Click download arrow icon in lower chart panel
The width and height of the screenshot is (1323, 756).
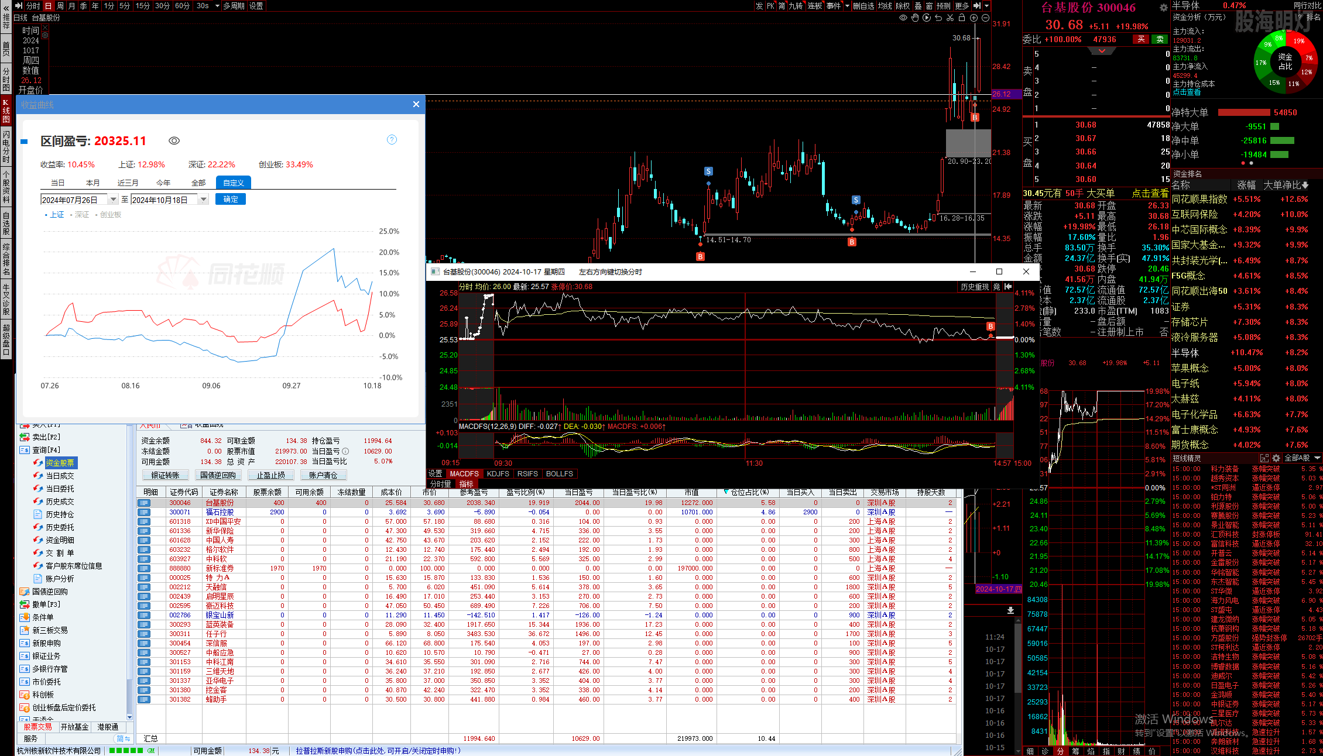pos(1010,610)
